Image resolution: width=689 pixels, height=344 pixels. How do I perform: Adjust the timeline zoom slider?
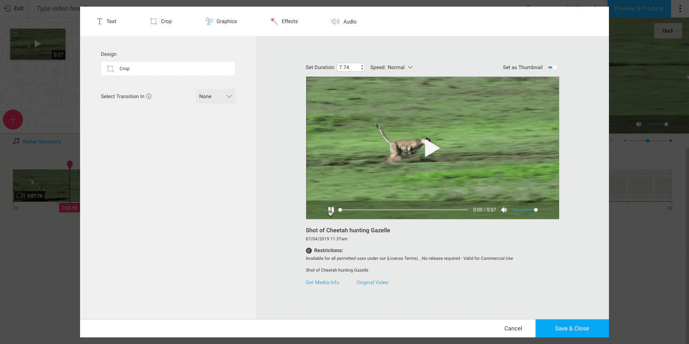tap(648, 141)
